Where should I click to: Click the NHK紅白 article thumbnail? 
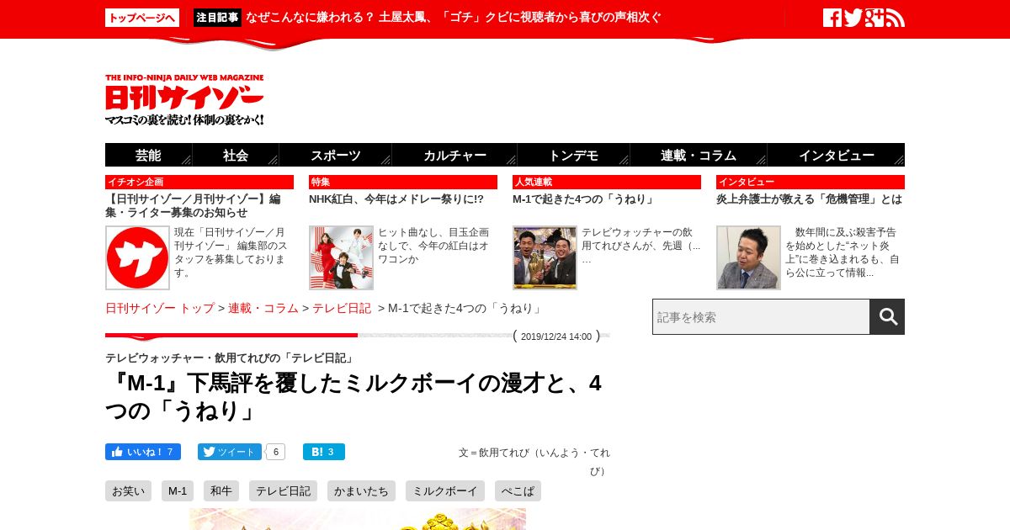click(341, 257)
